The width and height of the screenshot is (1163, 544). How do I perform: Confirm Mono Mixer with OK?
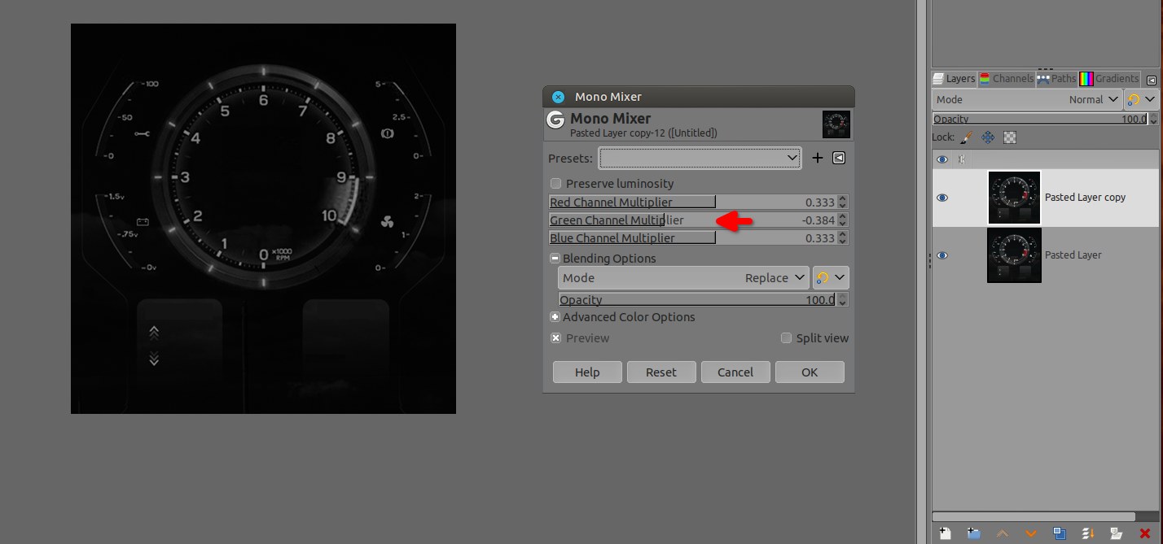810,372
